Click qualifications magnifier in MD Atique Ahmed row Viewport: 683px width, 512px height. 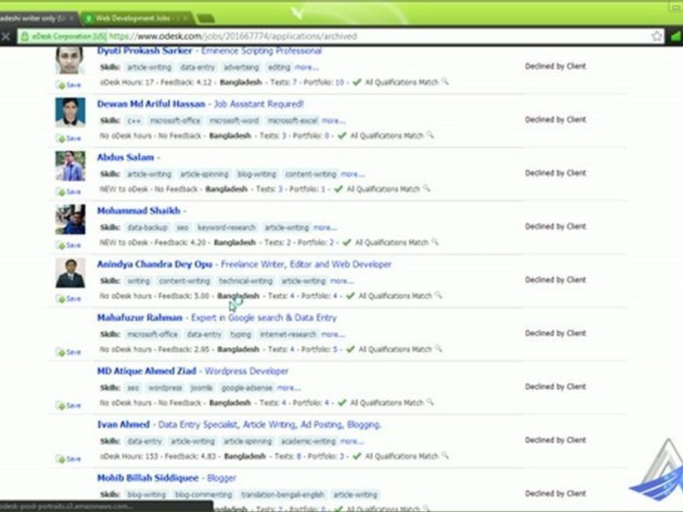click(430, 402)
